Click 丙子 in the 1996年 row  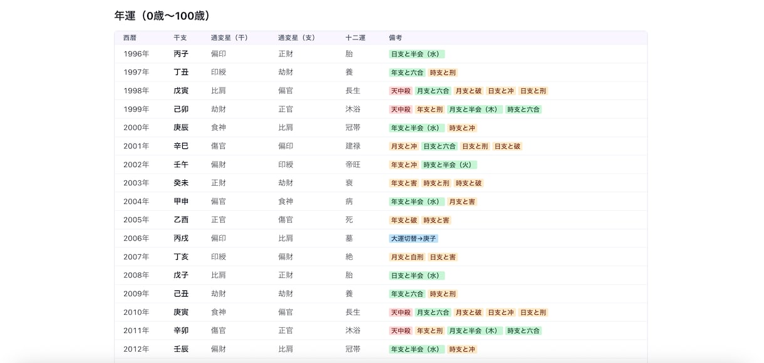[x=181, y=54]
